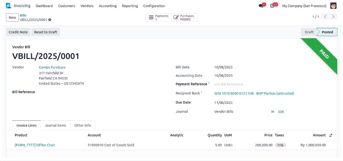Go to previous record arrow
This screenshot has height=161, width=343.
pyautogui.click(x=325, y=17)
